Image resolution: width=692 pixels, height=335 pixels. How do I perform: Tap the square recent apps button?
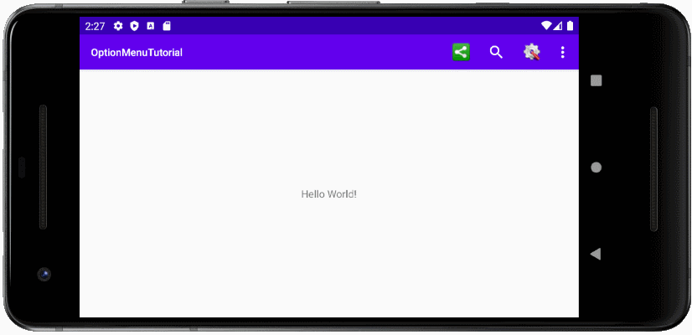click(596, 80)
